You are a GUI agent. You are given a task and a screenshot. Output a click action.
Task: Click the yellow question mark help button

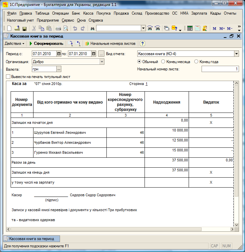click(143, 43)
